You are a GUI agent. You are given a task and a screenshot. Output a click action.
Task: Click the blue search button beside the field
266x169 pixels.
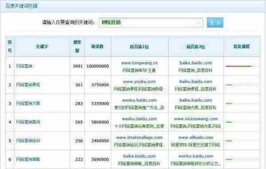(215, 23)
